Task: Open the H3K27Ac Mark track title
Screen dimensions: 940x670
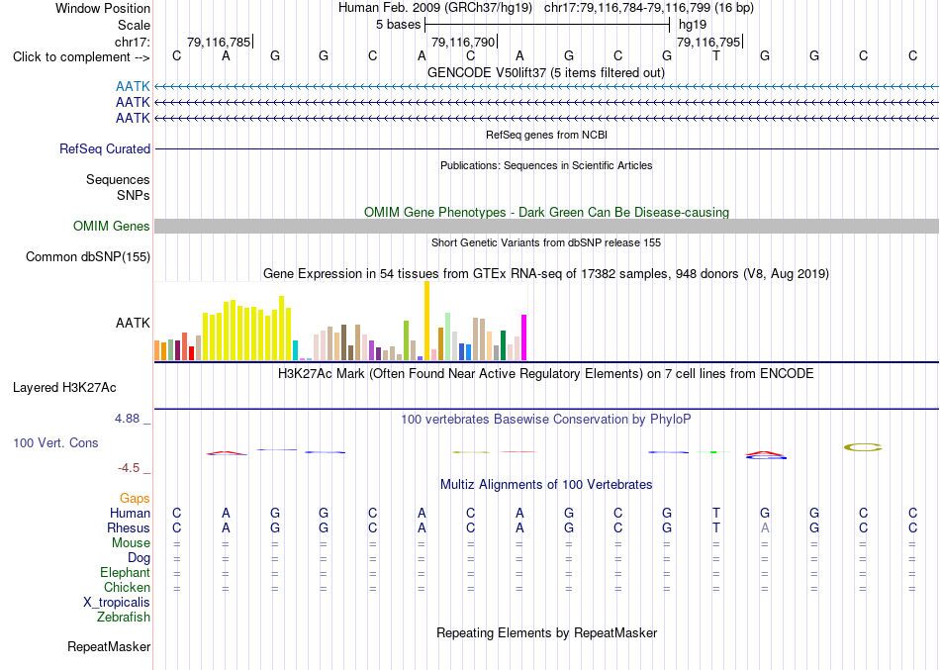Action: coord(545,374)
